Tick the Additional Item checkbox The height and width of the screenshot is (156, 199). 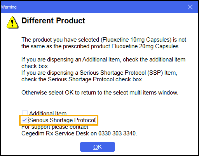(x=24, y=113)
